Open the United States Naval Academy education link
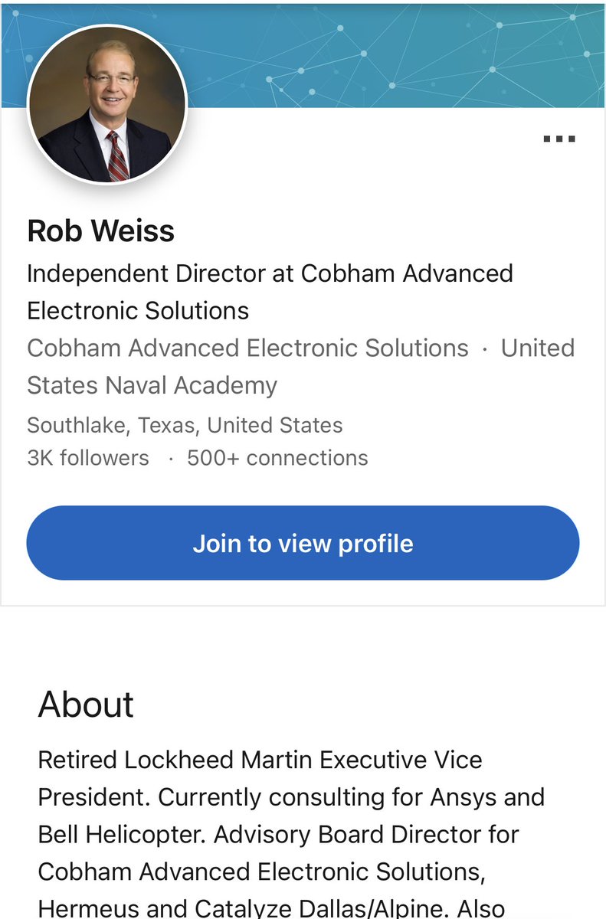 point(300,366)
